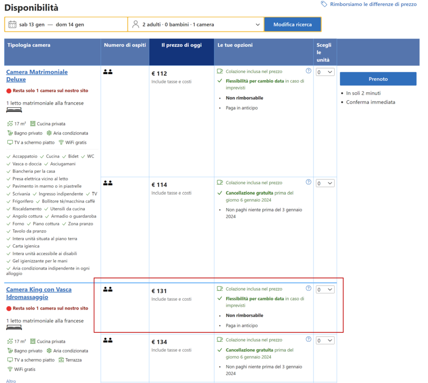Open unit quantity dropdown for €134 rate

point(325,340)
